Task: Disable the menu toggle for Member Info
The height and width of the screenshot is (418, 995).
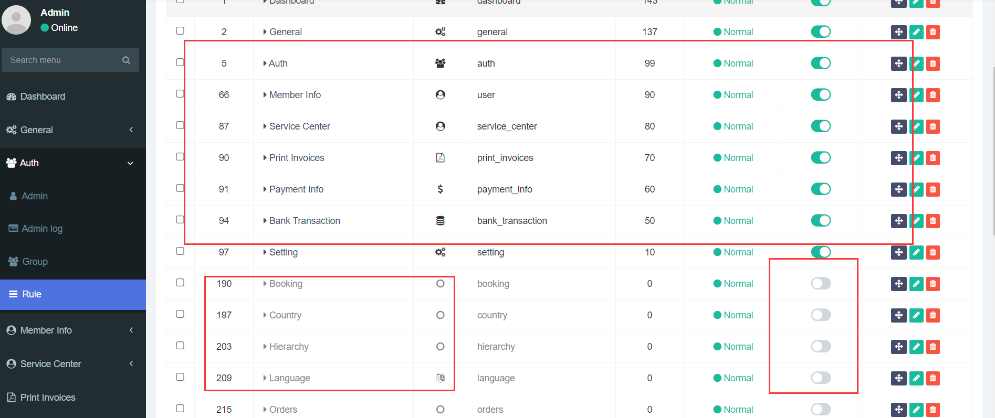Action: tap(821, 95)
